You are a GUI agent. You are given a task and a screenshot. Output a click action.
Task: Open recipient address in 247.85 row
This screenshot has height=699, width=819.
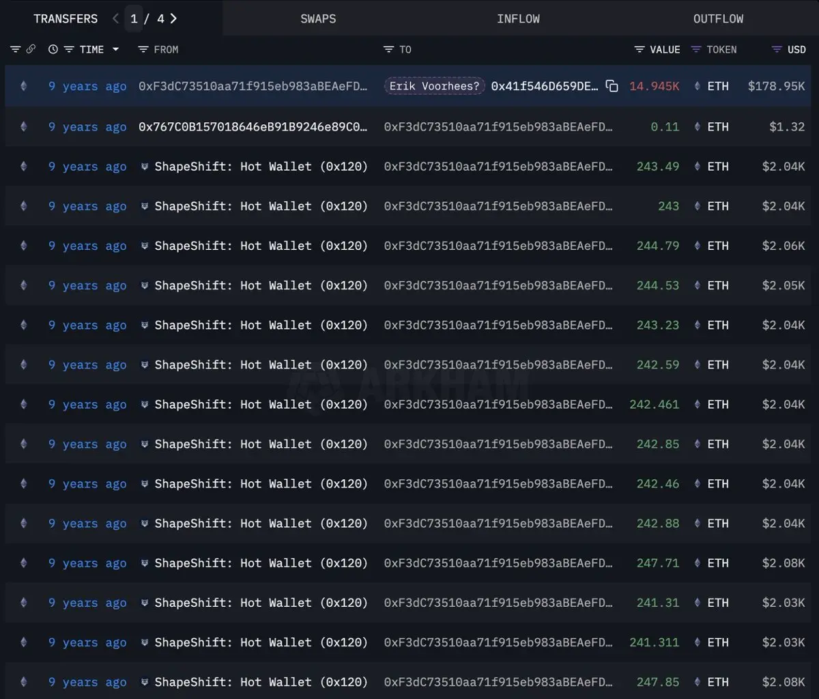498,682
